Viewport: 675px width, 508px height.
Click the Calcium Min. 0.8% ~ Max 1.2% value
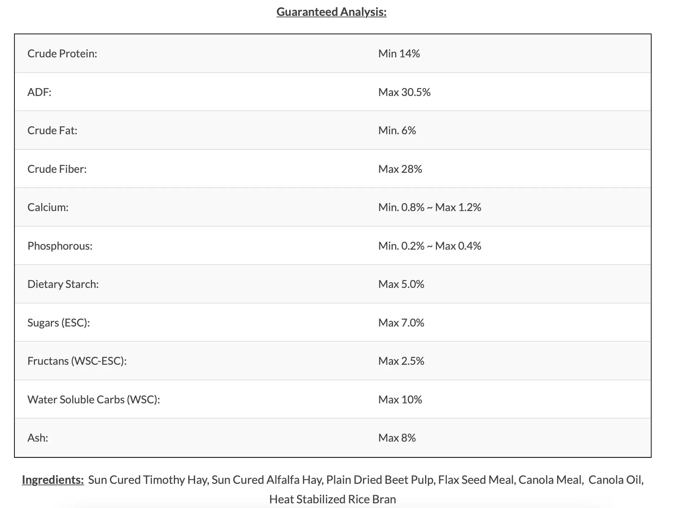(x=429, y=207)
